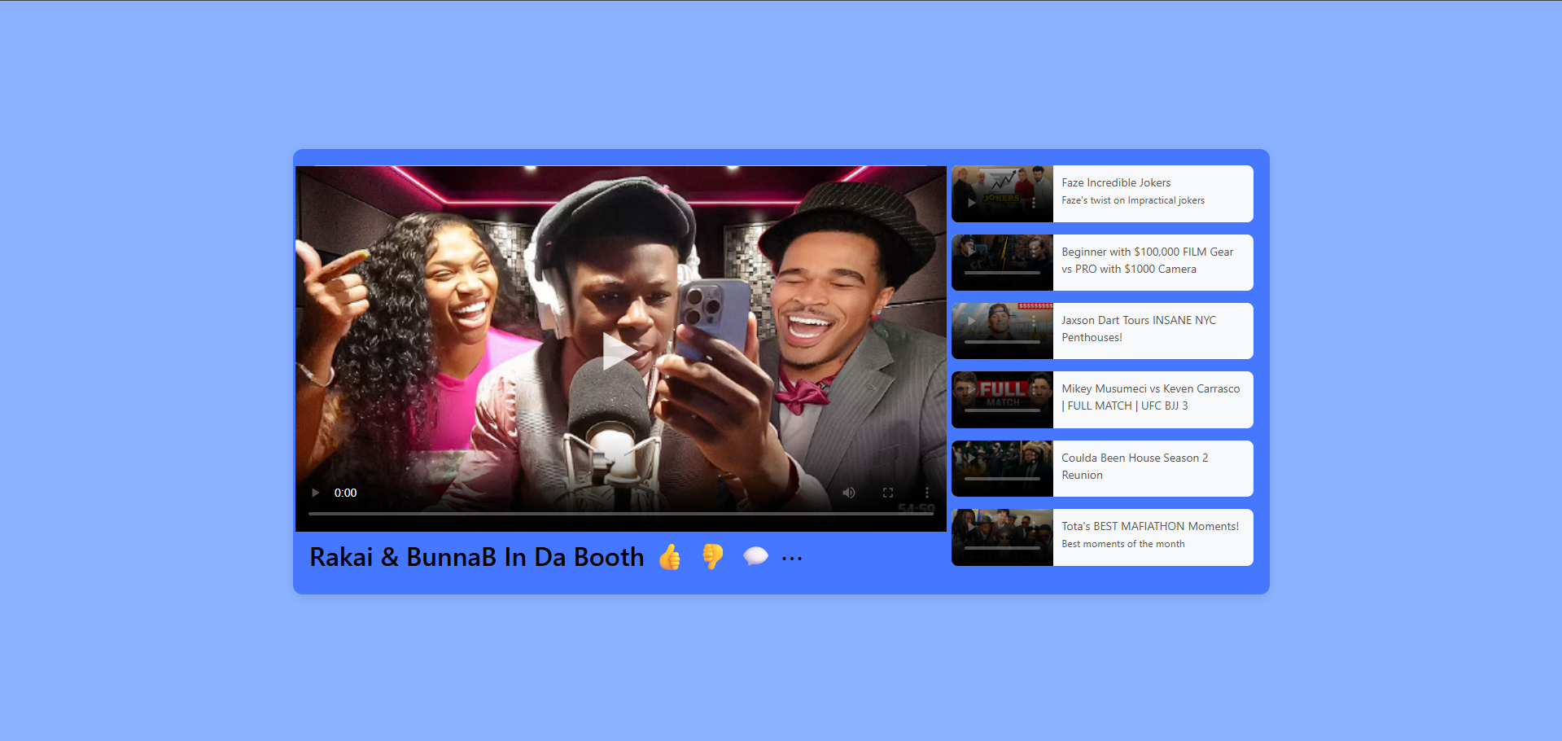1562x741 pixels.
Task: Click the Tota's BEST MAFIATHON Moments thumbnail
Action: pyautogui.click(x=1002, y=537)
